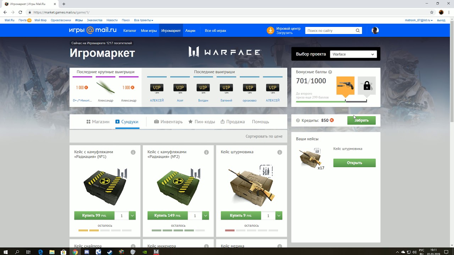Bookmark this page with the star icon

coord(432,12)
